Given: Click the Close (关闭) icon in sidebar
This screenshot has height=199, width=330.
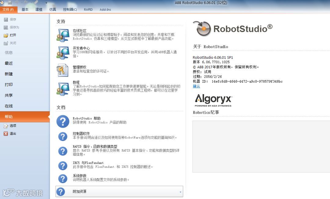Looking at the screenshot, I should point(6,43).
